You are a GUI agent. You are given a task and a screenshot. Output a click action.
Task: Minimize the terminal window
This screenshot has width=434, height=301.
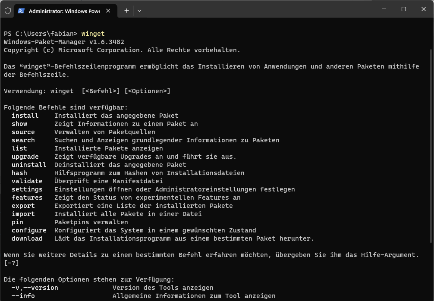coord(384,9)
